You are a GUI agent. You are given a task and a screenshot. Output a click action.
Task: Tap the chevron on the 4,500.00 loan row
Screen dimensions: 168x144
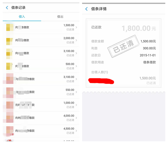coord(76,131)
